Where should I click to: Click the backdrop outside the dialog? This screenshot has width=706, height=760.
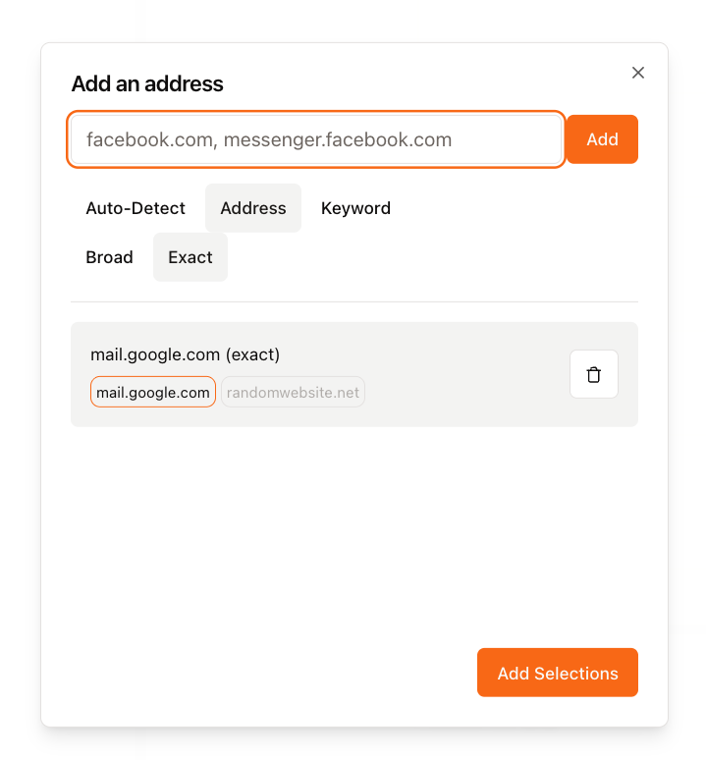(x=20, y=393)
